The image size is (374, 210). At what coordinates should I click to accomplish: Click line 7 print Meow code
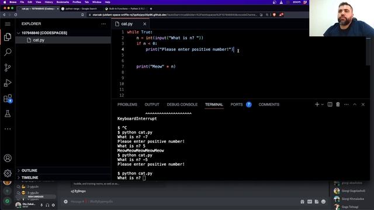coord(156,66)
